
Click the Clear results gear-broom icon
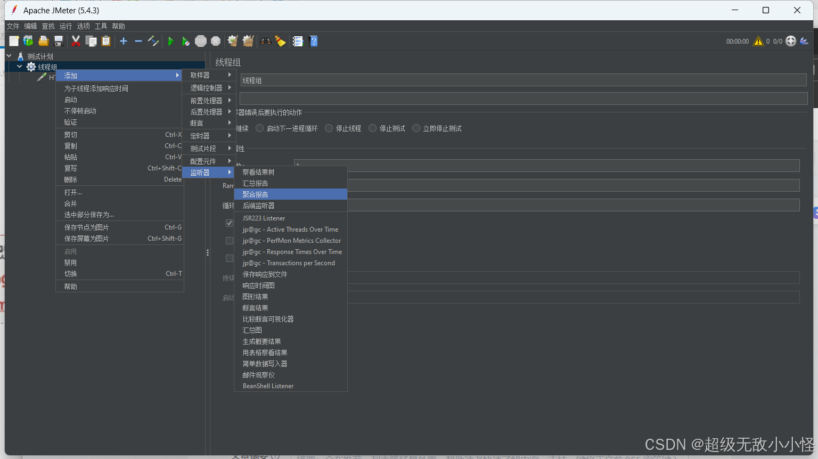coord(233,41)
